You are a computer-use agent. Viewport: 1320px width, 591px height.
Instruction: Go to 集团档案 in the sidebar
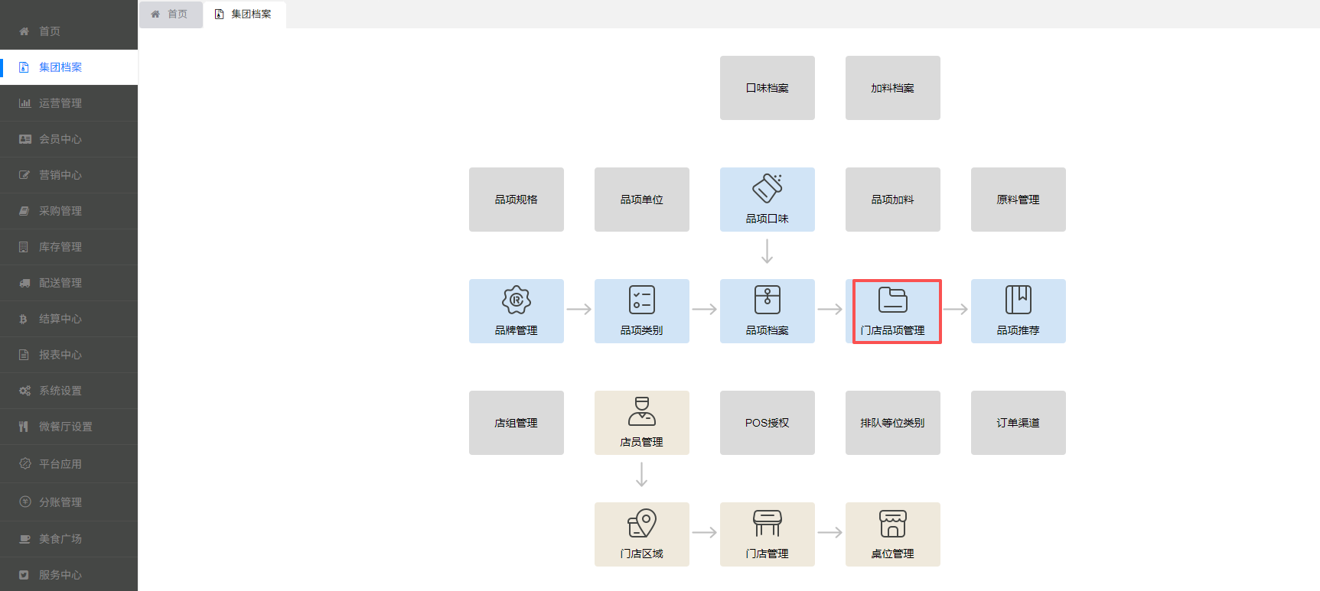[x=69, y=67]
